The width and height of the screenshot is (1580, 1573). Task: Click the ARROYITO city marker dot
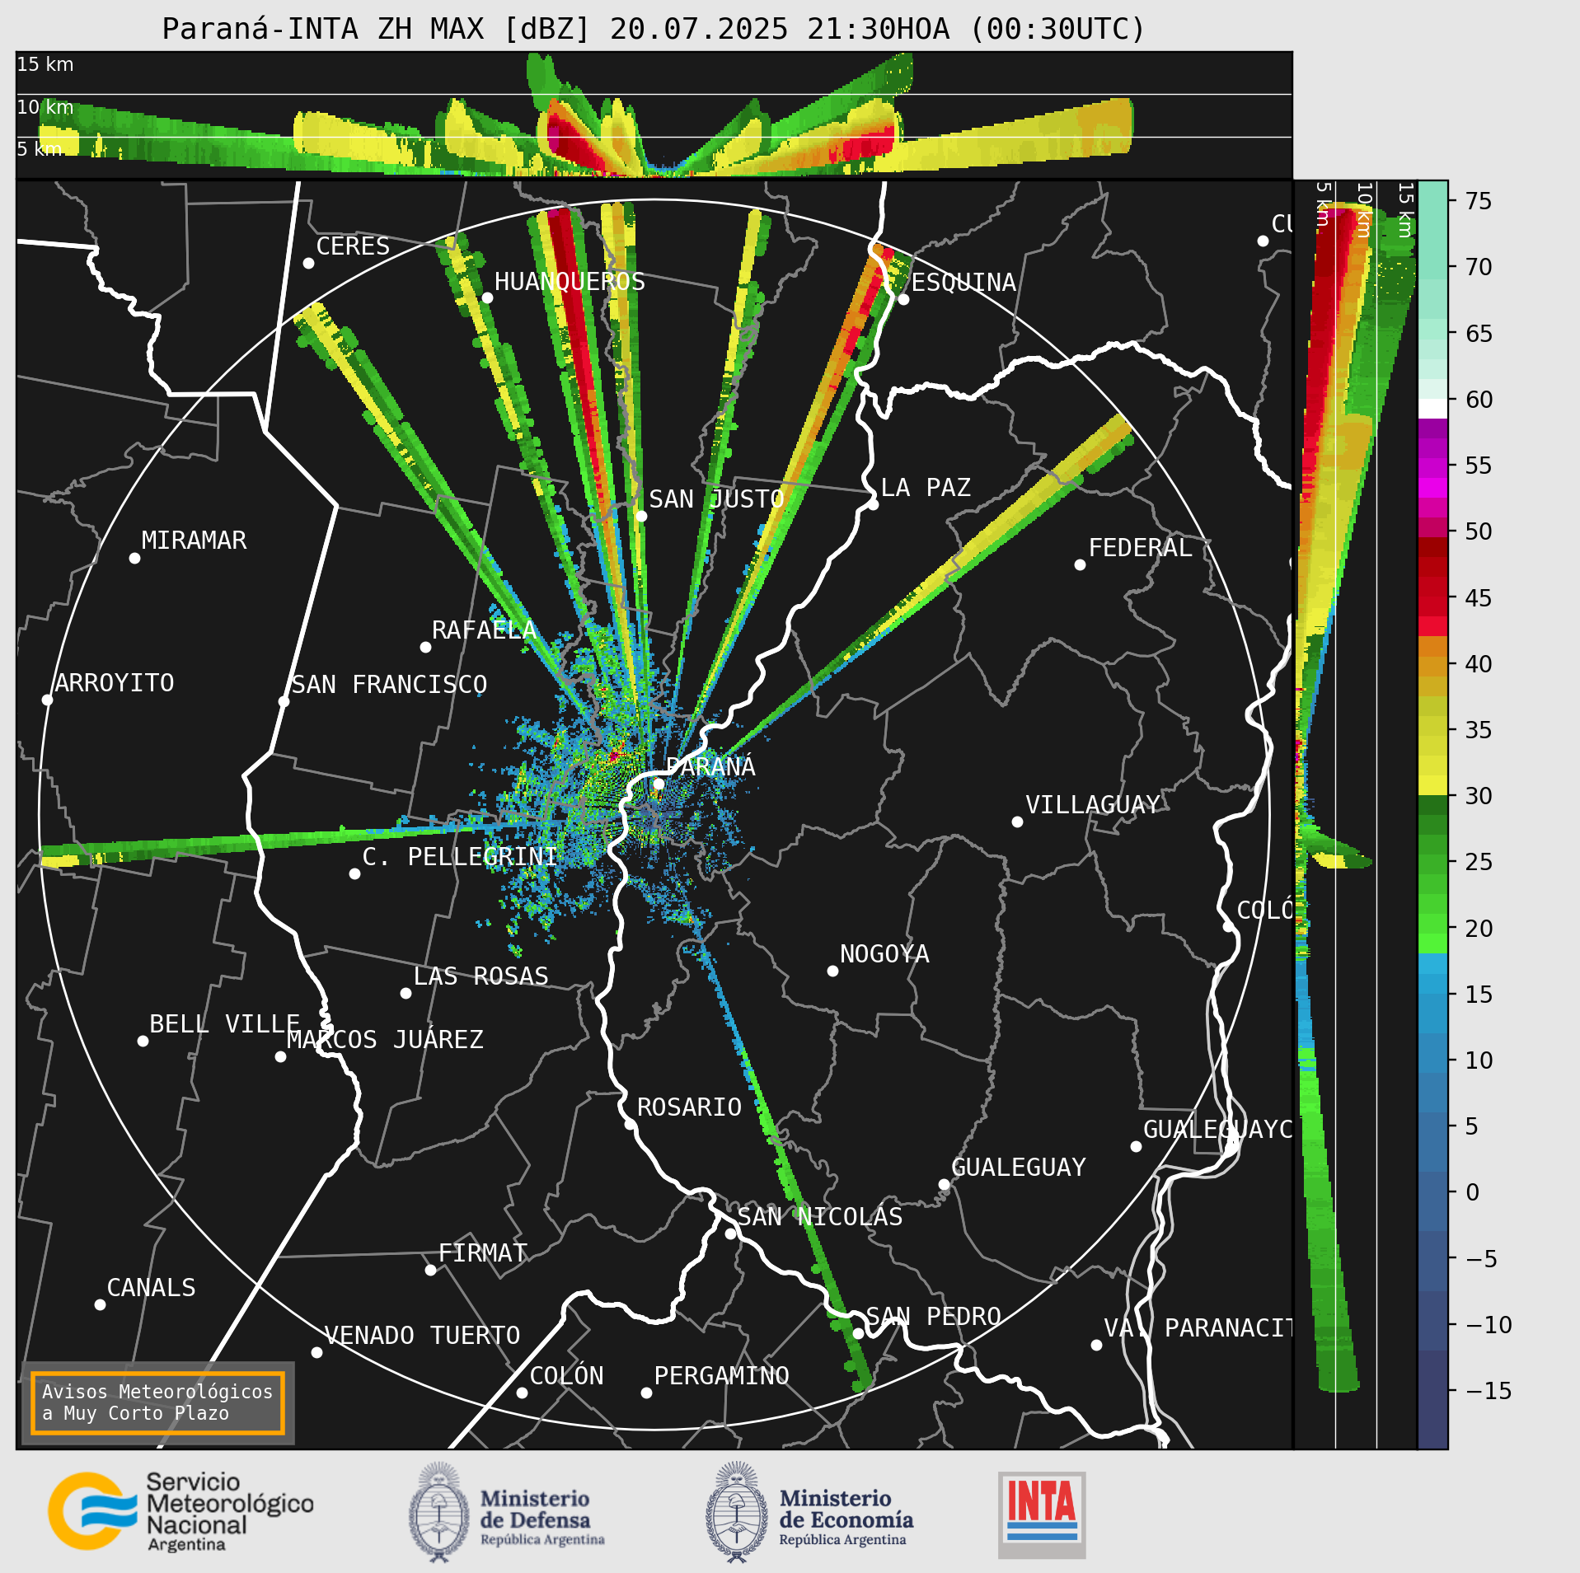47,700
